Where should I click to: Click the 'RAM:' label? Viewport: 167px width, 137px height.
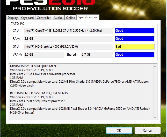coord(16,39)
